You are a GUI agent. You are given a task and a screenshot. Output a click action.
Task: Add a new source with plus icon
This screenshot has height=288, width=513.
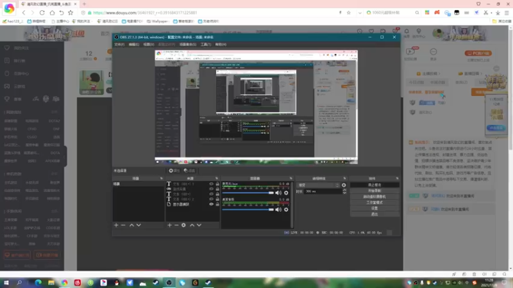pos(169,225)
